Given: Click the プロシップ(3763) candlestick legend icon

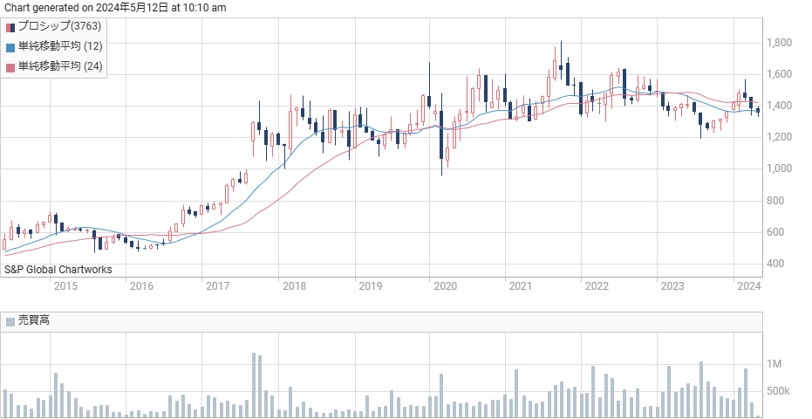Looking at the screenshot, I should pos(10,27).
